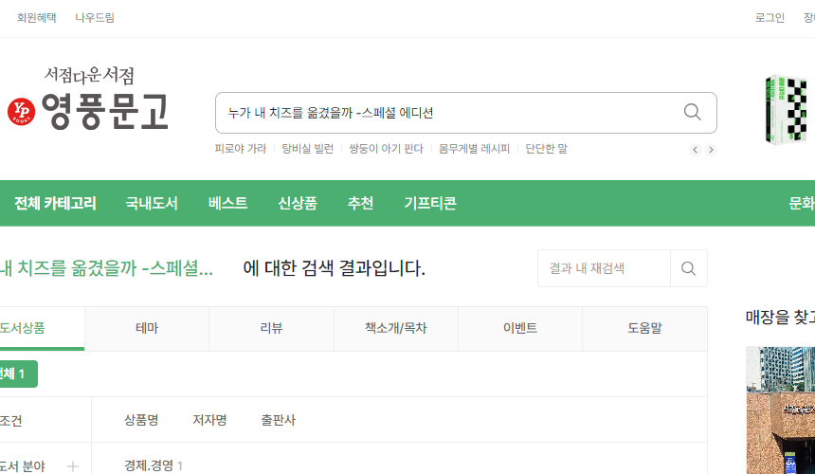Select the 전체 1 filter button
Screen dimensions: 815x474
(17, 374)
